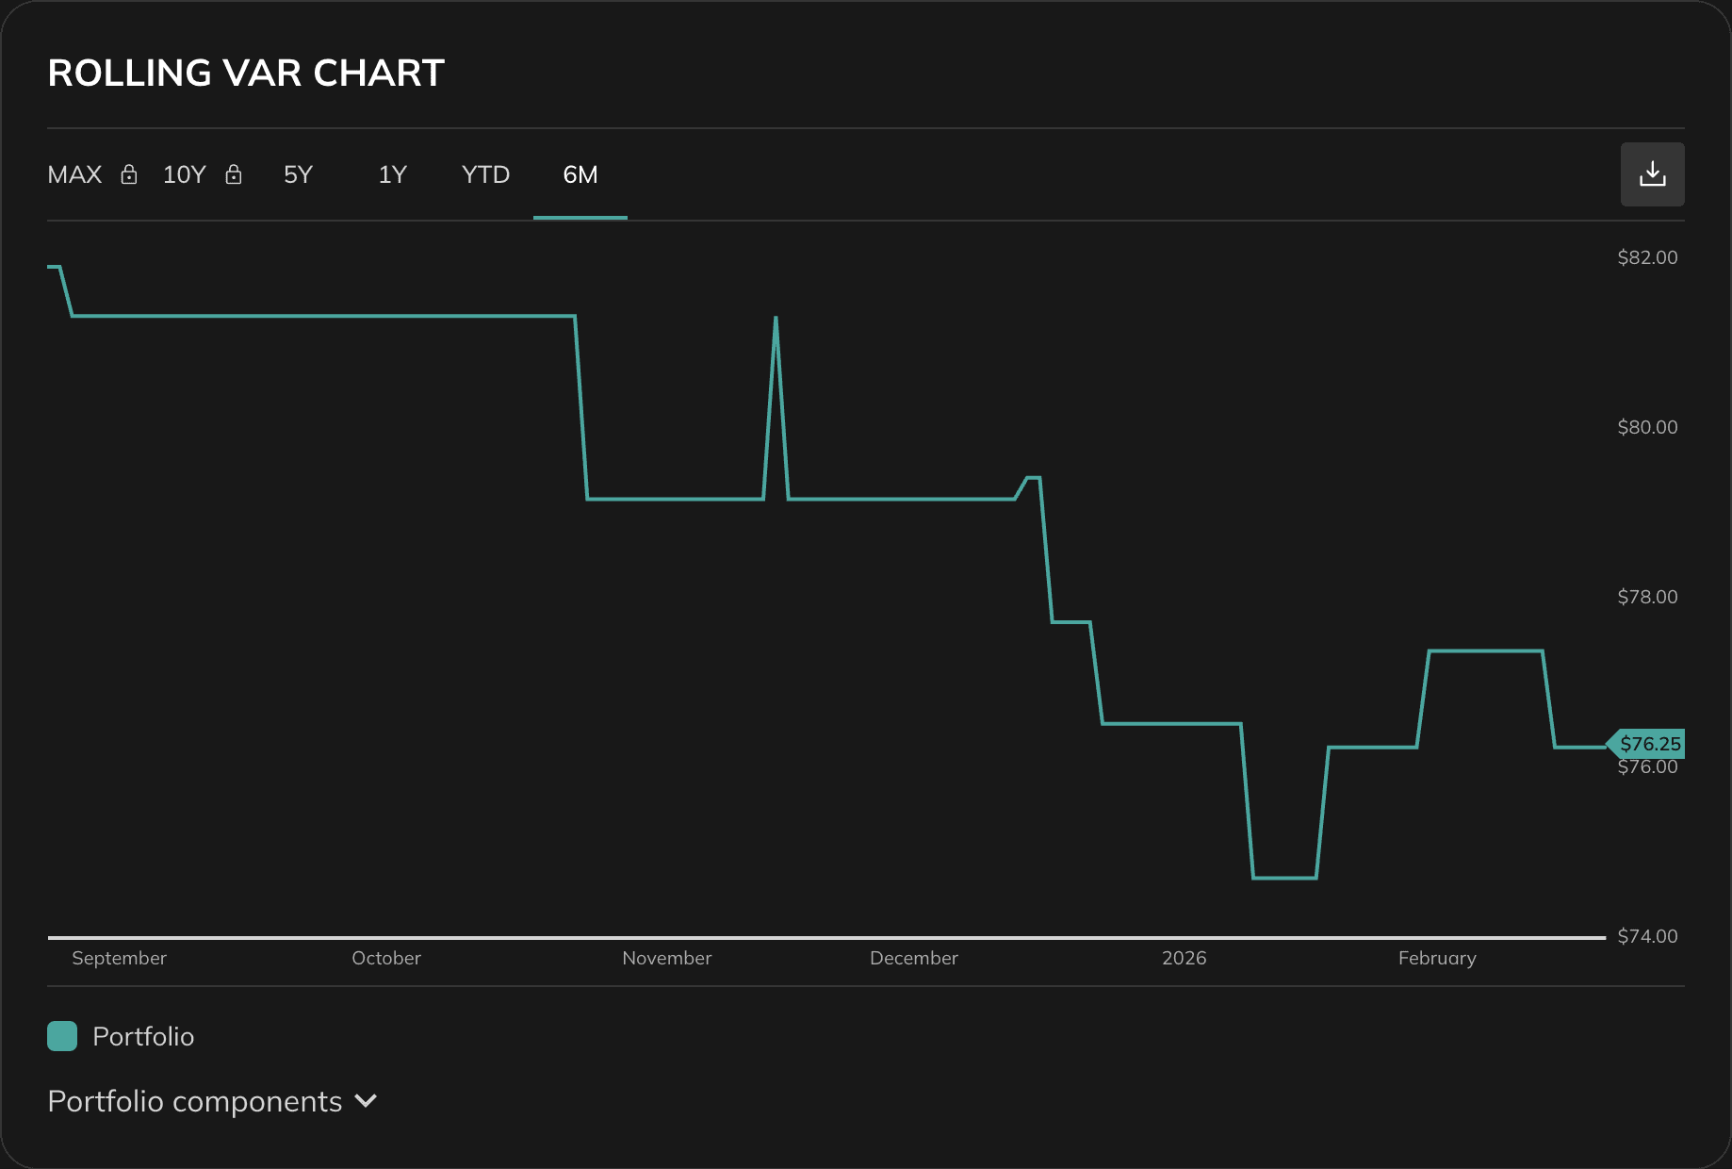This screenshot has height=1169, width=1732.
Task: Click the chart download icon
Action: (1652, 173)
